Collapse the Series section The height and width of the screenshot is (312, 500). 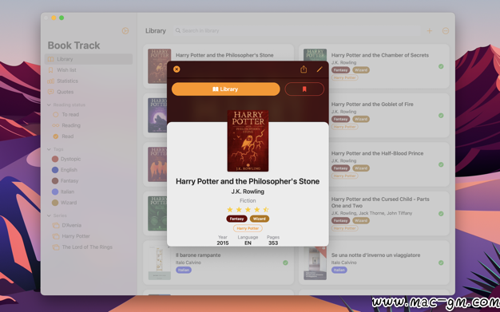[x=49, y=215]
